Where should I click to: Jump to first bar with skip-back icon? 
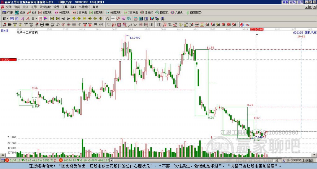(52, 19)
